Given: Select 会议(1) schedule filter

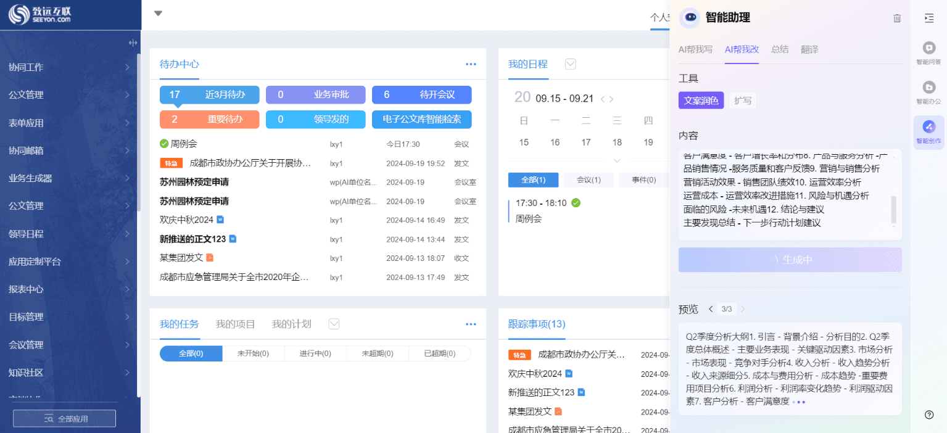Looking at the screenshot, I should click(589, 179).
